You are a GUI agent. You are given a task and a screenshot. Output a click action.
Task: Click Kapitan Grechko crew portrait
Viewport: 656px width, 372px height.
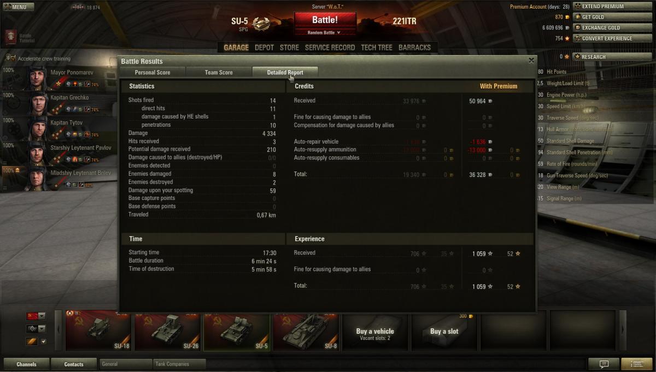coord(37,103)
